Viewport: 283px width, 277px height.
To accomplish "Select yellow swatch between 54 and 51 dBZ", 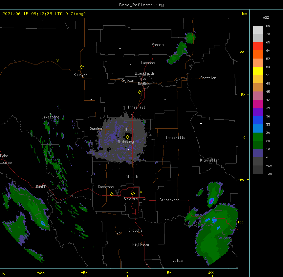I will coord(258,71).
